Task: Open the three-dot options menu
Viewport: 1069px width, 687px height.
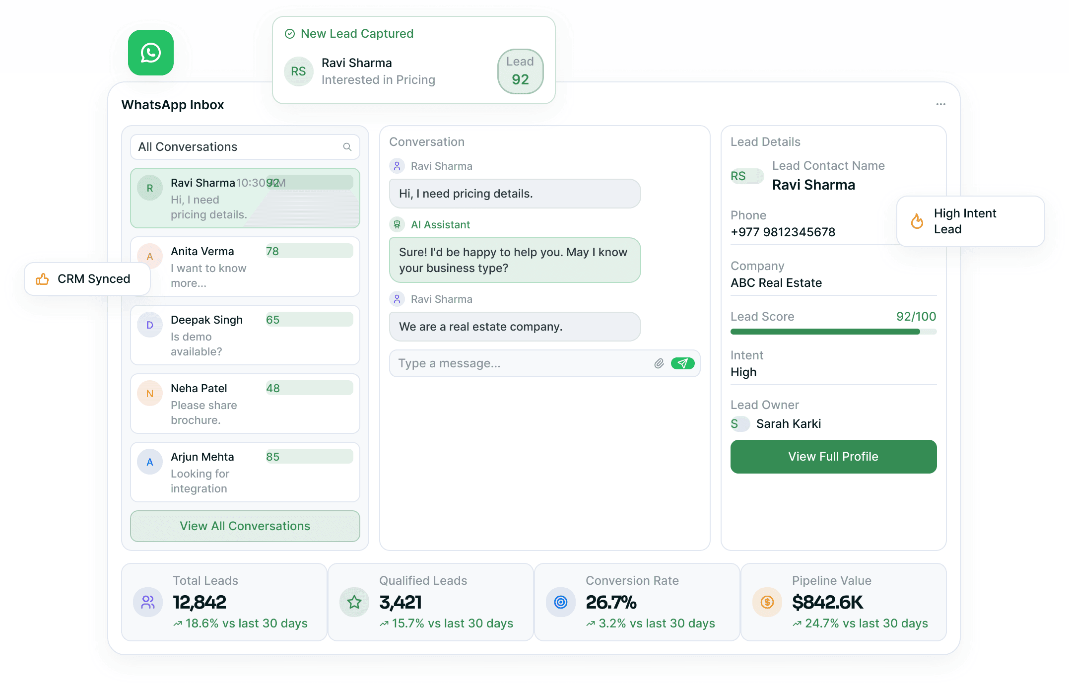Action: [940, 104]
